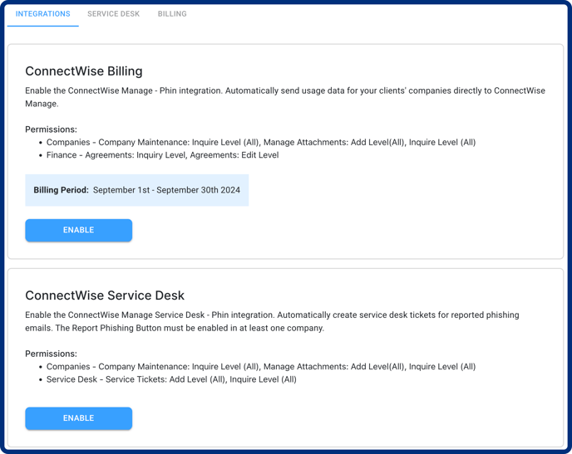Click the Permissions label in the Billing card
This screenshot has width=572, height=454.
click(51, 129)
